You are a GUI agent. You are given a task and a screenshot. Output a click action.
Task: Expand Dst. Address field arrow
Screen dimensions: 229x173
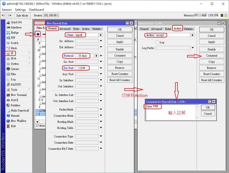[101, 47]
